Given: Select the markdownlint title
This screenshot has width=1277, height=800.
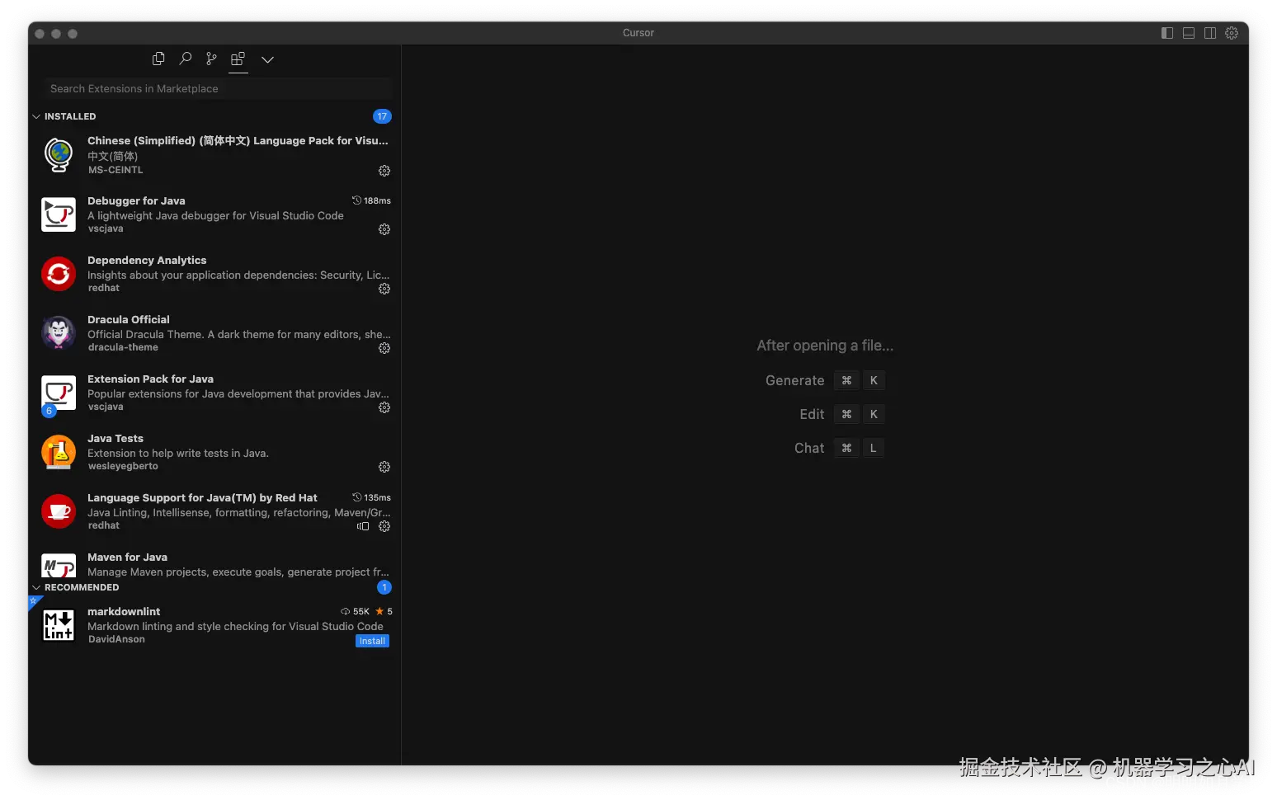Looking at the screenshot, I should point(124,611).
